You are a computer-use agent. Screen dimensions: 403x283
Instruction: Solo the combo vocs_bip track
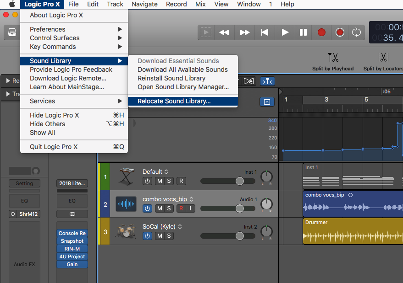(x=169, y=208)
